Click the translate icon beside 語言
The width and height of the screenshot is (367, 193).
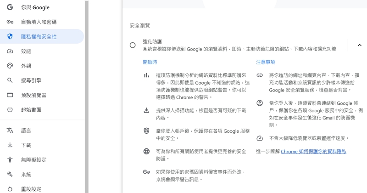(10, 131)
